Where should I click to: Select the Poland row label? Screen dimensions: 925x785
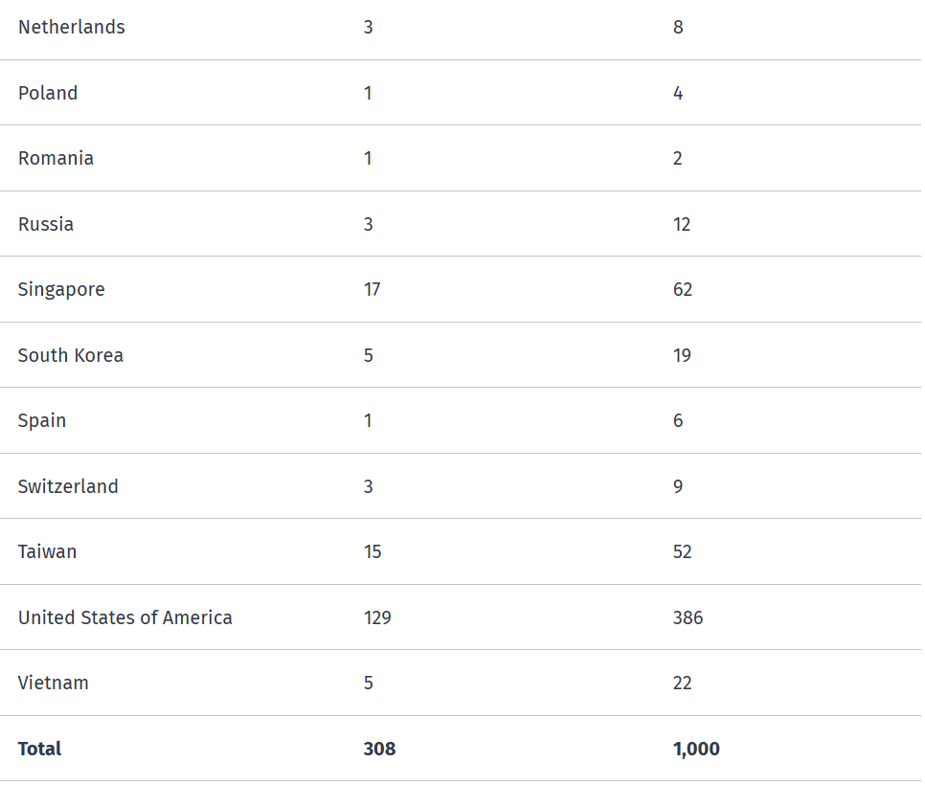(48, 93)
